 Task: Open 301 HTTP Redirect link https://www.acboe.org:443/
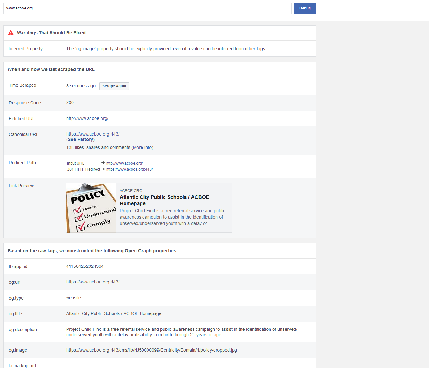pos(129,169)
